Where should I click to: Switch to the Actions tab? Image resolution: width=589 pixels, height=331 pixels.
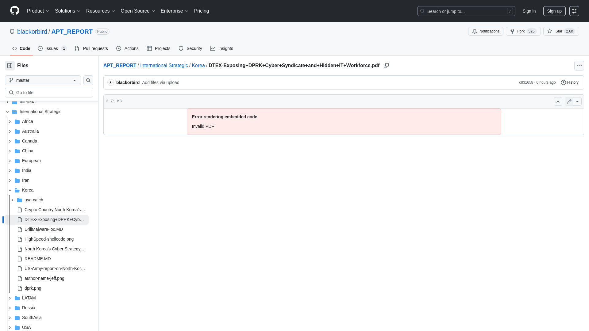point(127,48)
